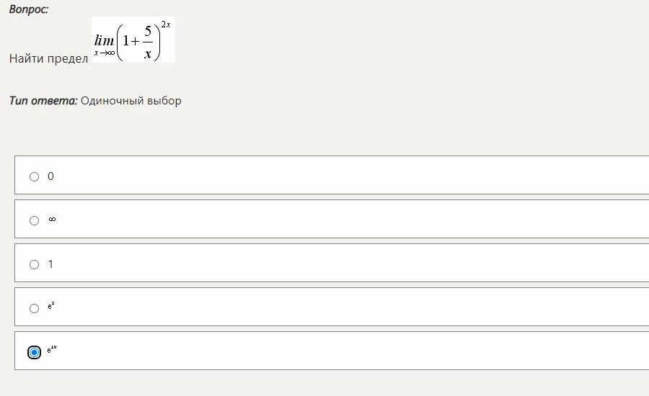649x396 pixels.
Task: Pick the radio button for answer 1
Action: point(34,264)
